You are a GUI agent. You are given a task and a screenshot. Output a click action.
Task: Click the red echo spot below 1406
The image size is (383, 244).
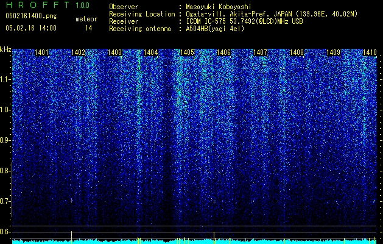214,202
